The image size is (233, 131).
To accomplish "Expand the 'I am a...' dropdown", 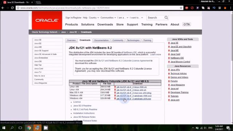I will [123, 18].
